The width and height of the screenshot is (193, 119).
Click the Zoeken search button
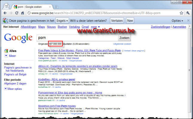click(x=124, y=38)
